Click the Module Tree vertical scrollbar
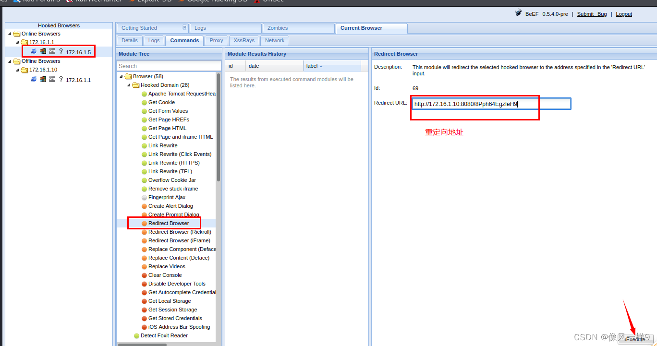 pyautogui.click(x=219, y=127)
